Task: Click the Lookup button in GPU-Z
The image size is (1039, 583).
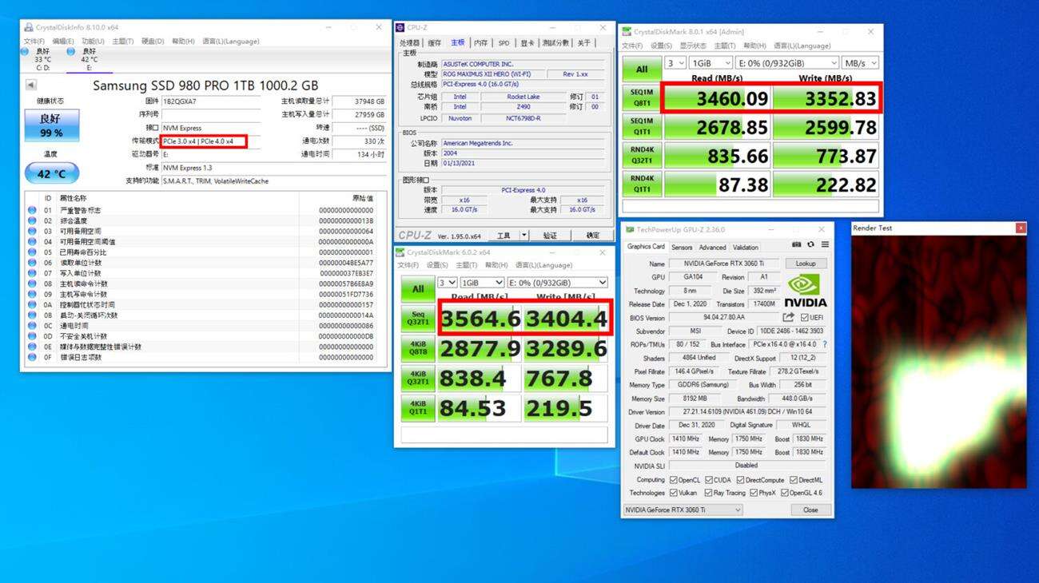Action: click(806, 264)
